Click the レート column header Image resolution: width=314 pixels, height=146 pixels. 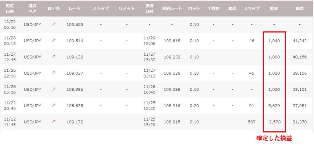74,8
